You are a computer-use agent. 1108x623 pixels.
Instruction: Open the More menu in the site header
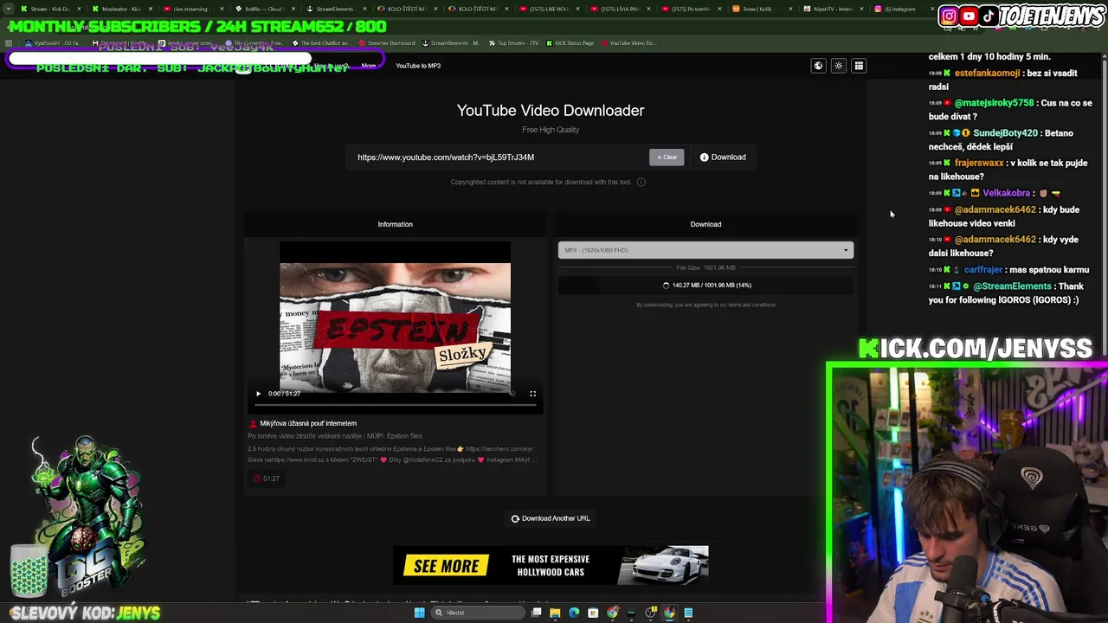pos(369,66)
